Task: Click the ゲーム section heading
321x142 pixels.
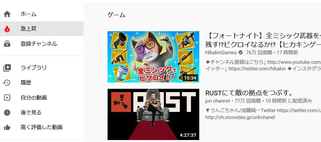Action: [116, 15]
